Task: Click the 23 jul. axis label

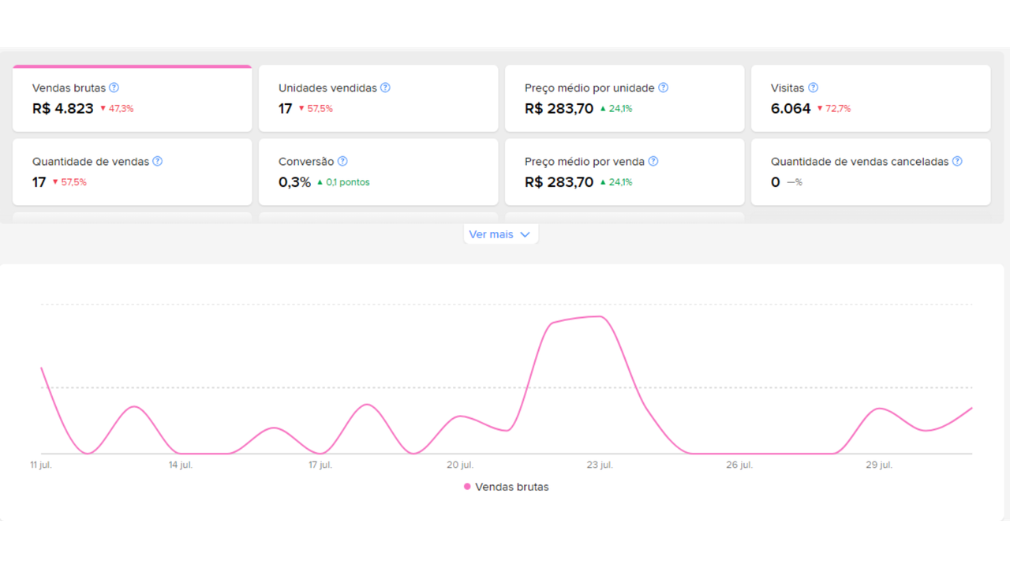Action: click(x=600, y=465)
